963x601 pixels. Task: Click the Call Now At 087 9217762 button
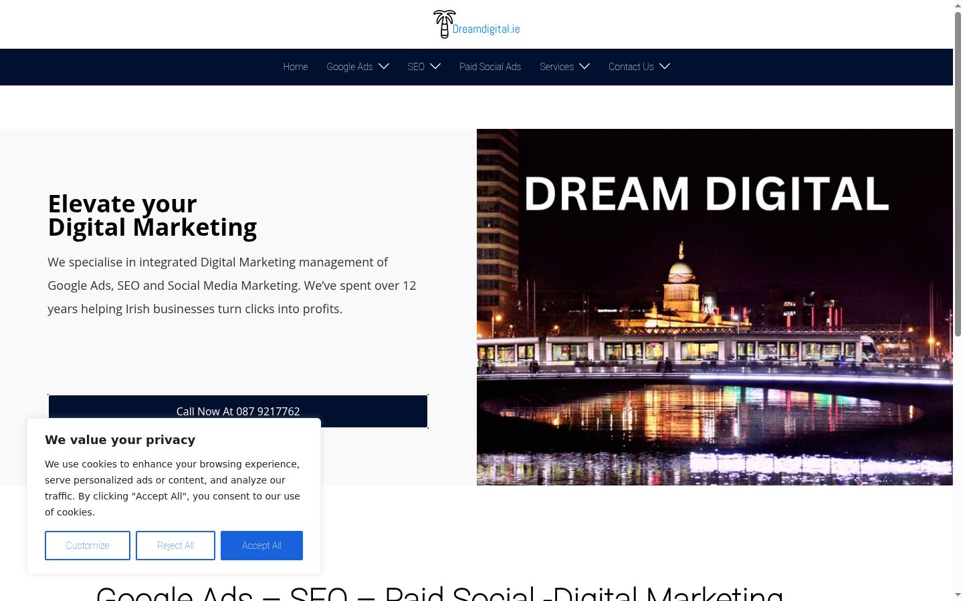point(238,411)
